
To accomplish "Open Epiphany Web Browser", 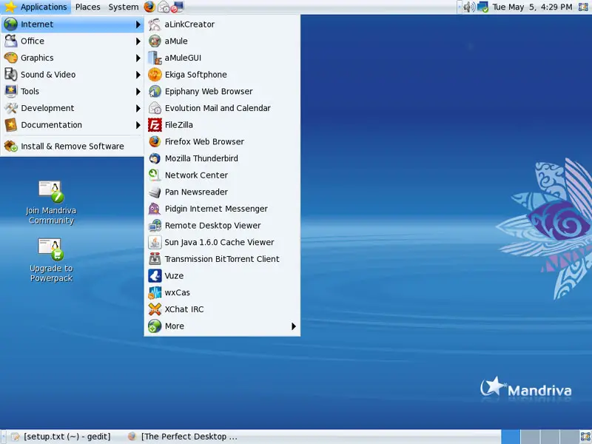I will pyautogui.click(x=222, y=91).
